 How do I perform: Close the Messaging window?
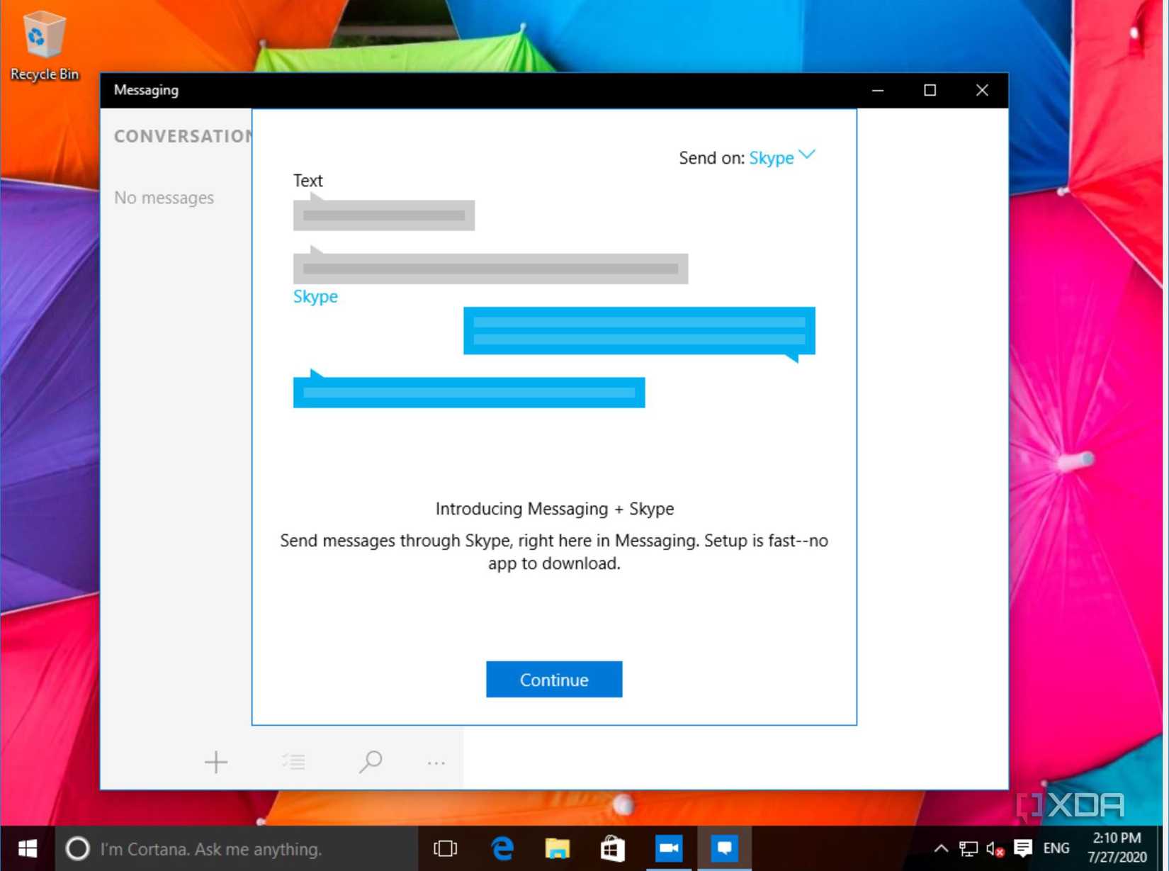tap(982, 91)
